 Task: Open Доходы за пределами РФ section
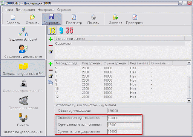(23, 85)
